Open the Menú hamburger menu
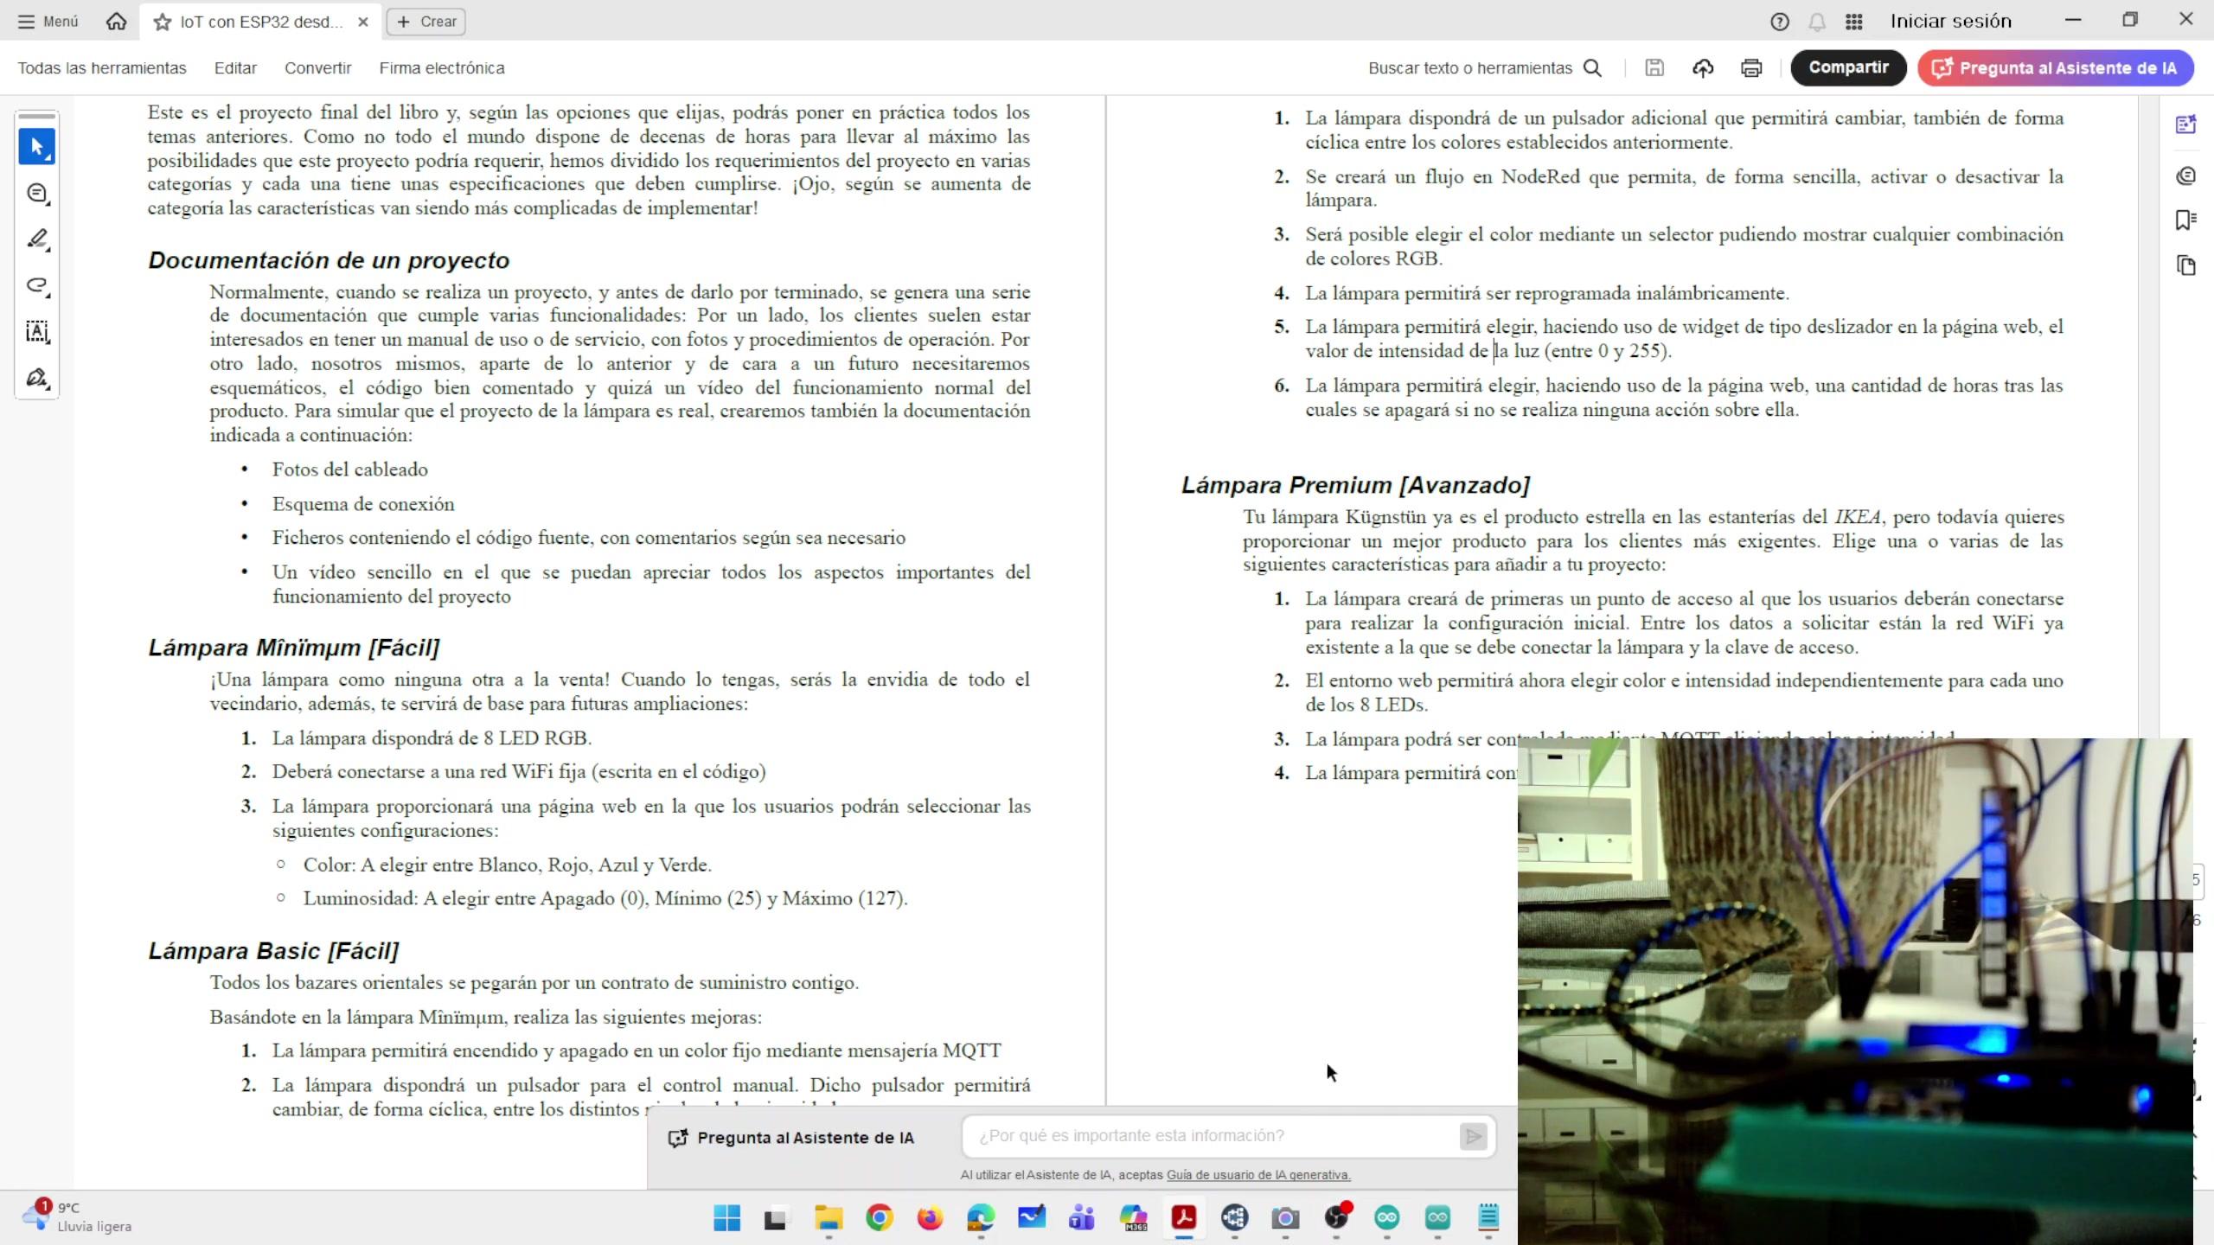 (48, 22)
